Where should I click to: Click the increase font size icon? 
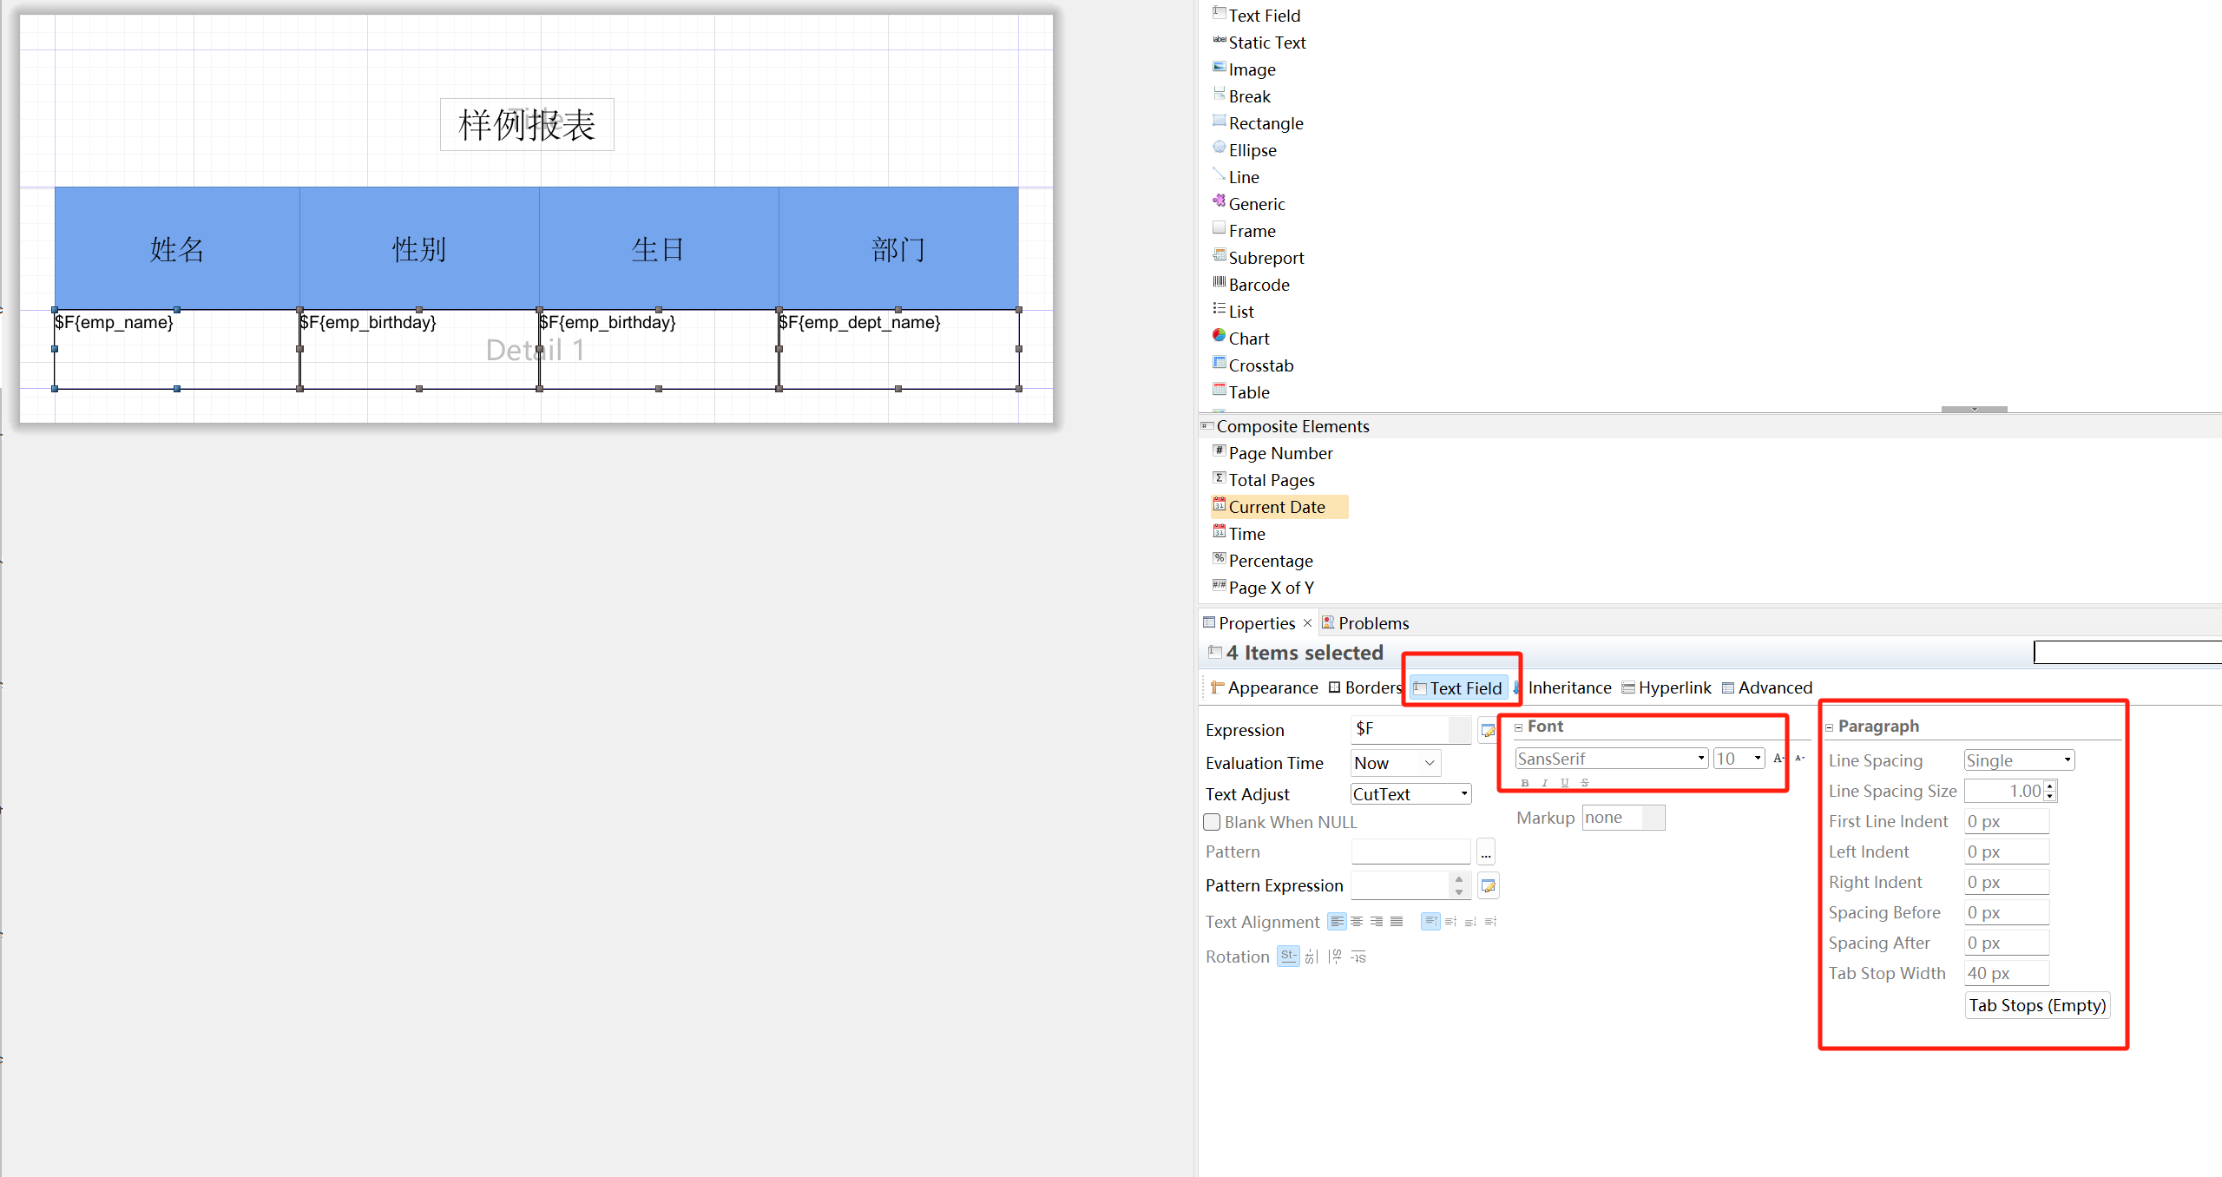click(1778, 759)
